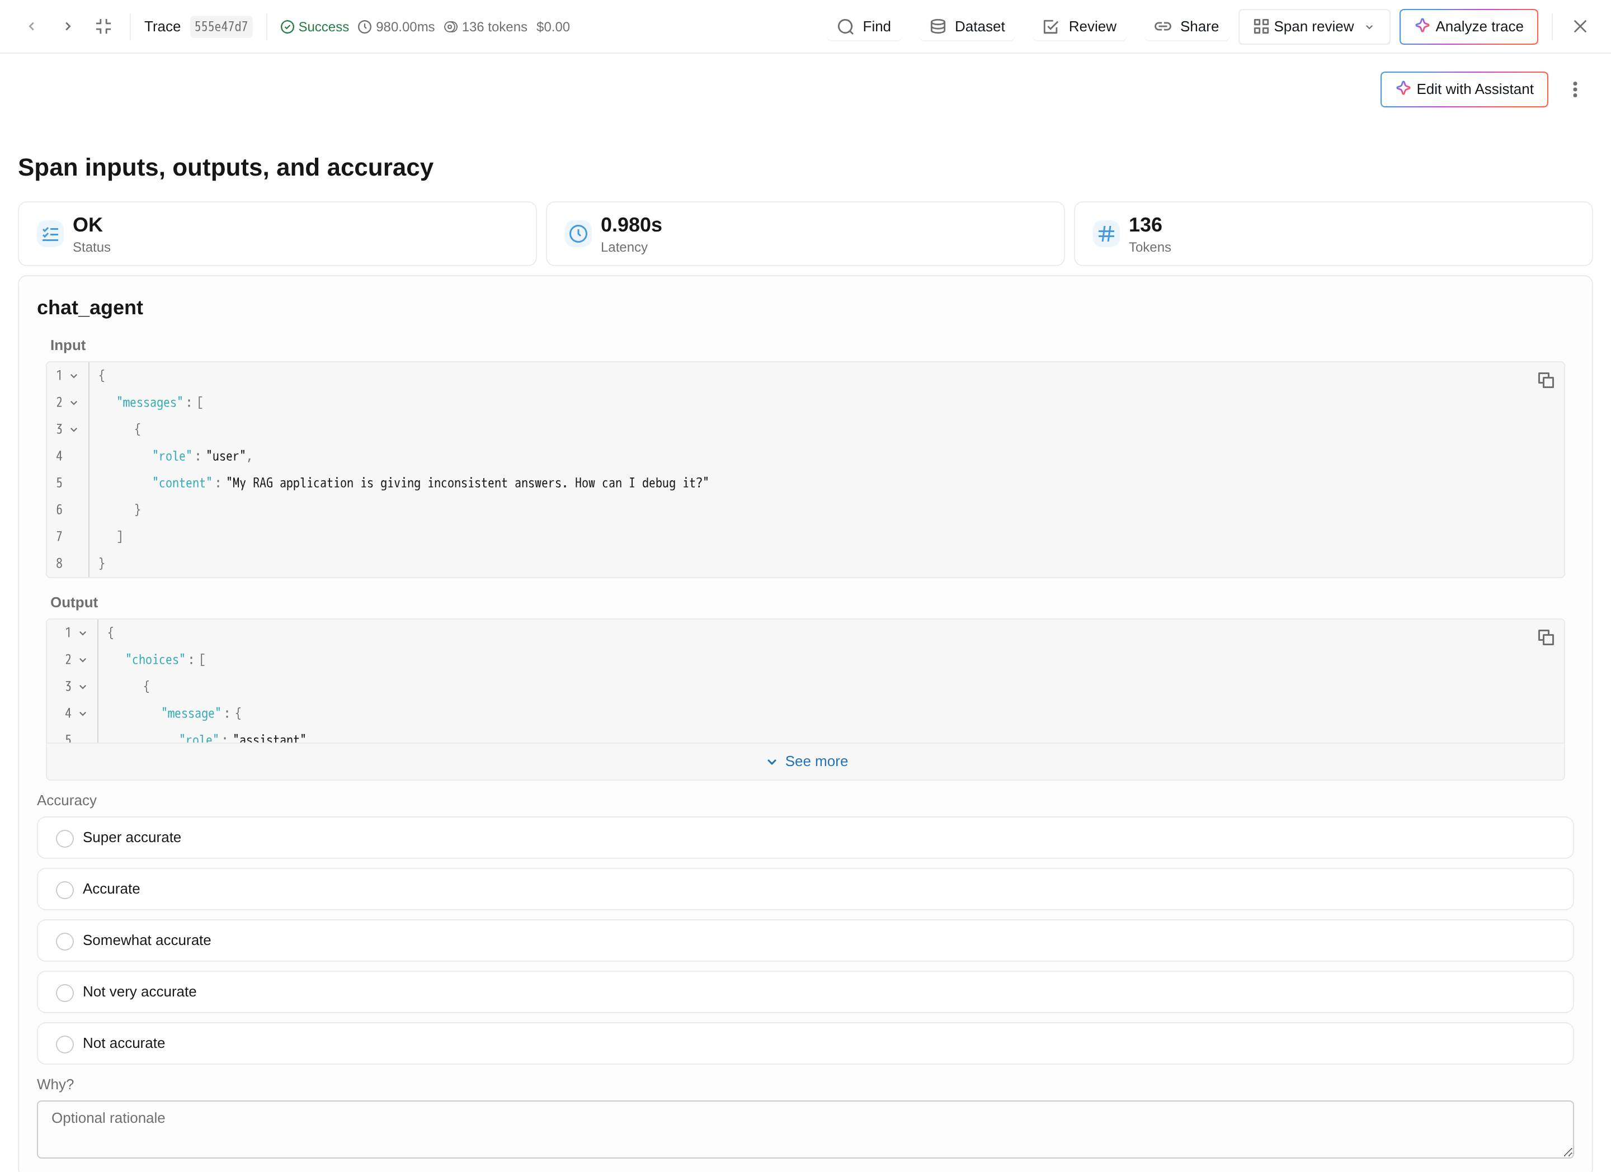Select Not very accurate rating
This screenshot has height=1172, width=1611.
tap(805, 992)
